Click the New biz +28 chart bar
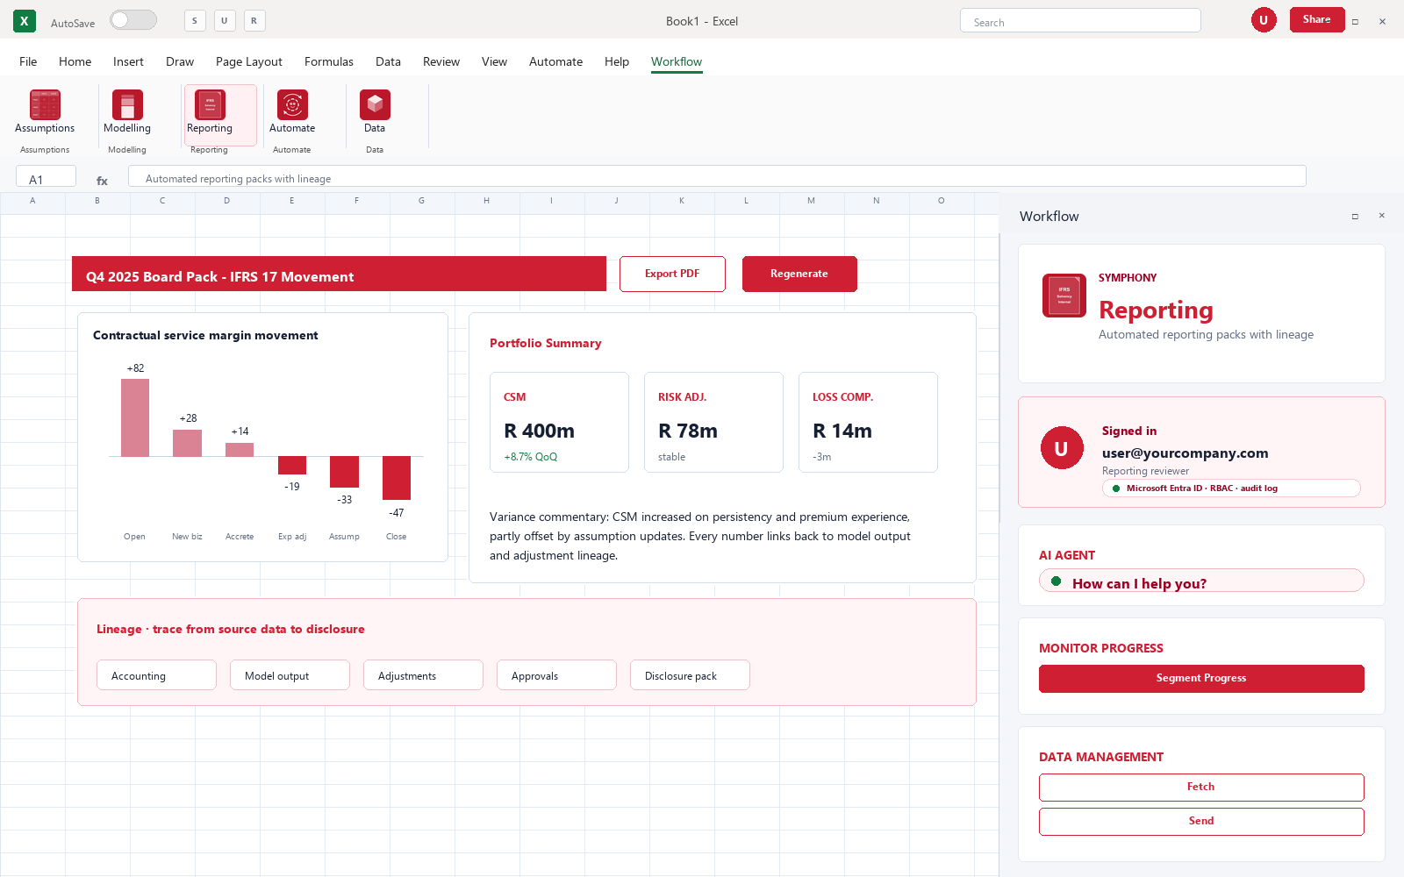Screen dimensions: 1404x877 coord(187,443)
